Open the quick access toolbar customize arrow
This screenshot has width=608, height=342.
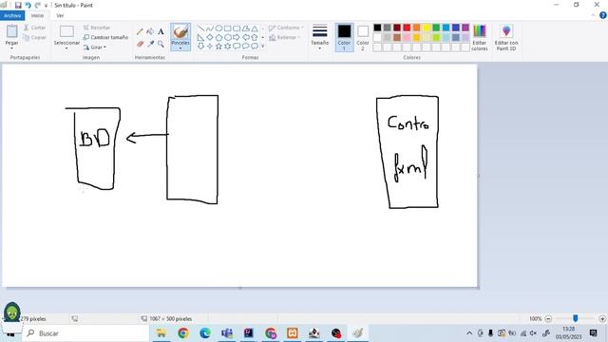pos(47,6)
